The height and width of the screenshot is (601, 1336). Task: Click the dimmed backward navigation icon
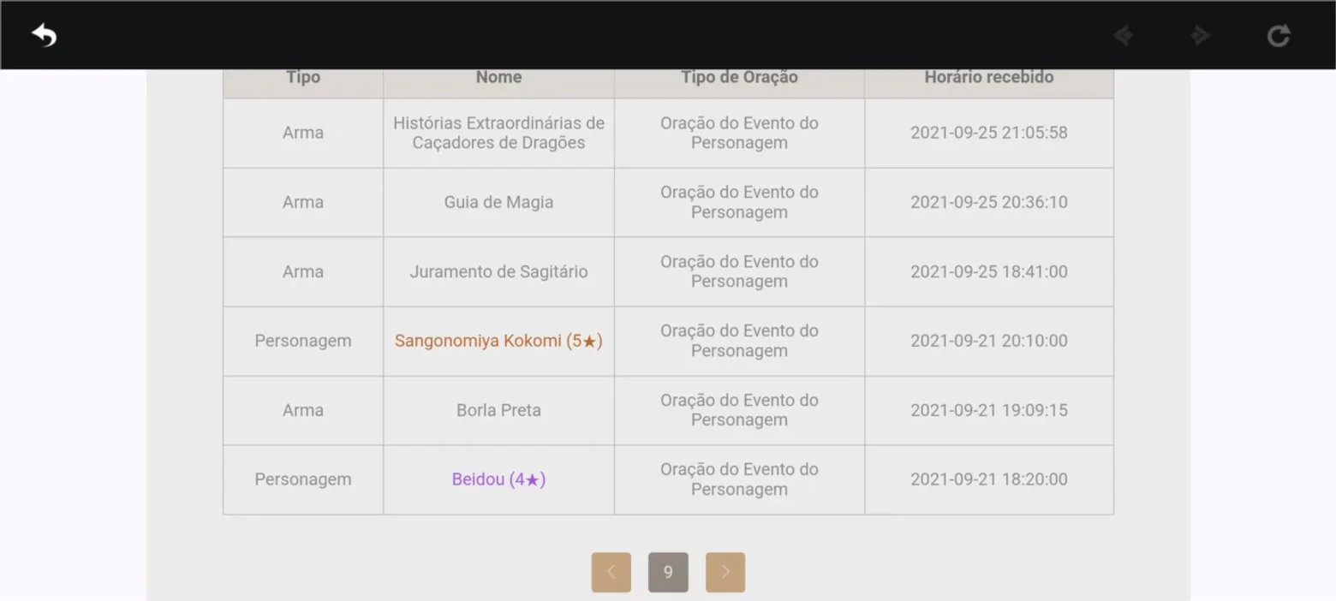pyautogui.click(x=1124, y=35)
